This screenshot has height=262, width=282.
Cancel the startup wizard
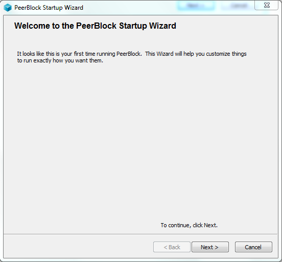pyautogui.click(x=253, y=247)
